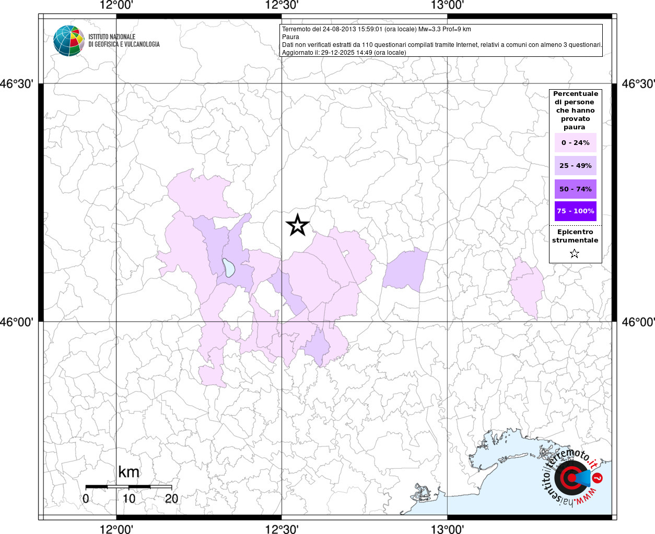Click the small lake icon in the purple area

click(228, 267)
